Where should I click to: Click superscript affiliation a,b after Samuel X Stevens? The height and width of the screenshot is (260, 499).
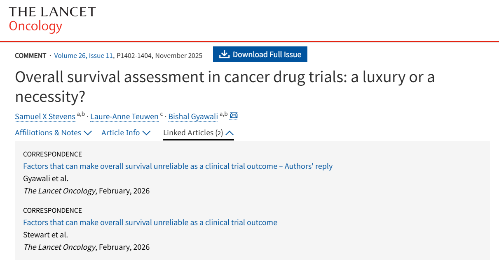point(81,114)
